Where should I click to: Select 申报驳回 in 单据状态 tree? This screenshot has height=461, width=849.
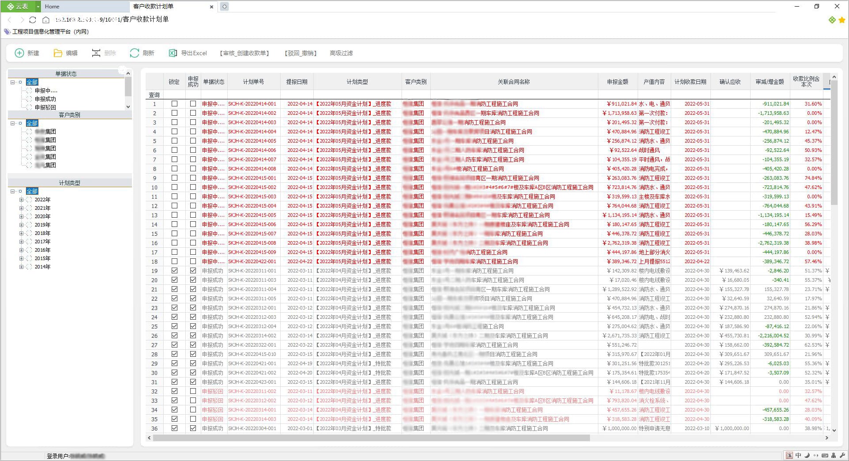click(45, 107)
